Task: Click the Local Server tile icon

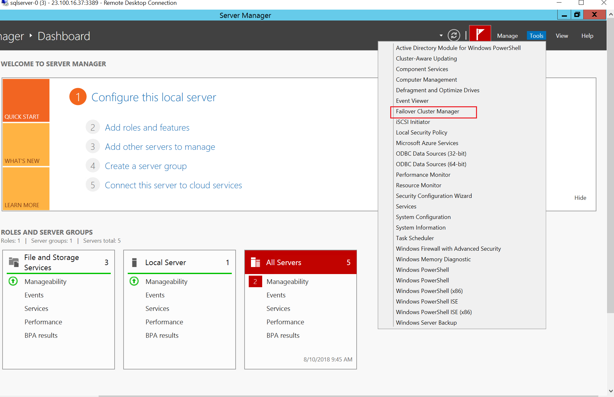Action: 134,263
